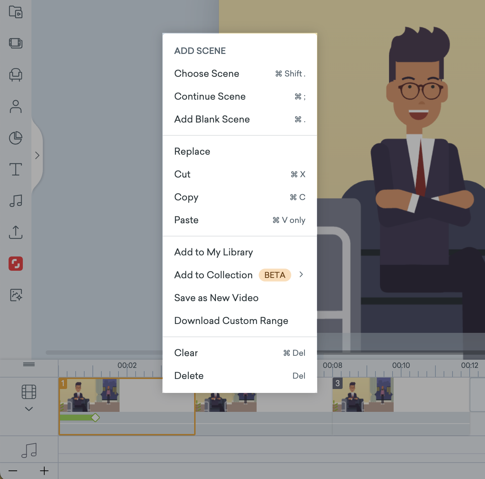Viewport: 485px width, 479px height.
Task: Choose Continue Scene from the menu
Action: click(x=210, y=96)
